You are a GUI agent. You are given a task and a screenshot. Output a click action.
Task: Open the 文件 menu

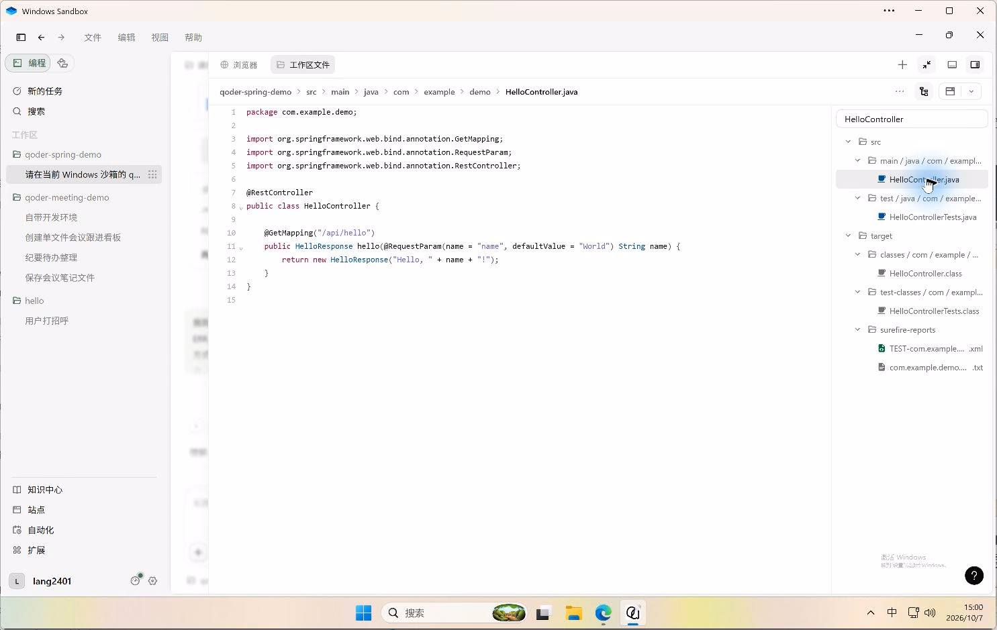click(93, 38)
